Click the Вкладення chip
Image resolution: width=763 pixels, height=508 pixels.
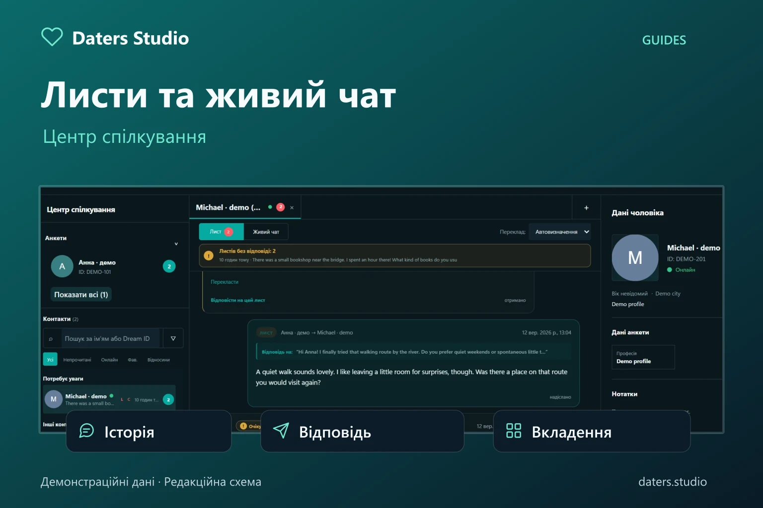point(592,432)
